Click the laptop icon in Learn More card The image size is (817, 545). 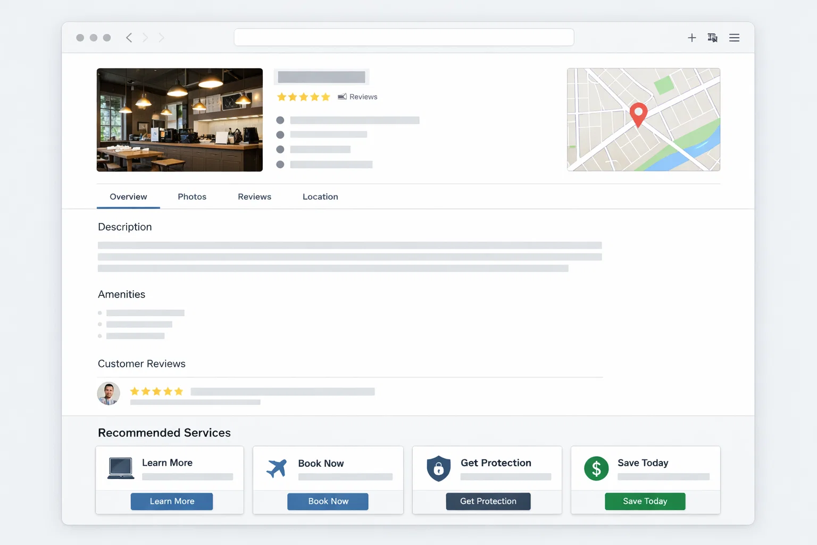coord(121,468)
